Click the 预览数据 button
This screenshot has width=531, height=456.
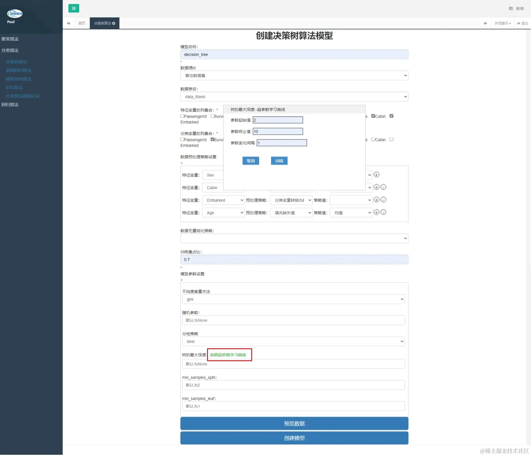click(294, 423)
